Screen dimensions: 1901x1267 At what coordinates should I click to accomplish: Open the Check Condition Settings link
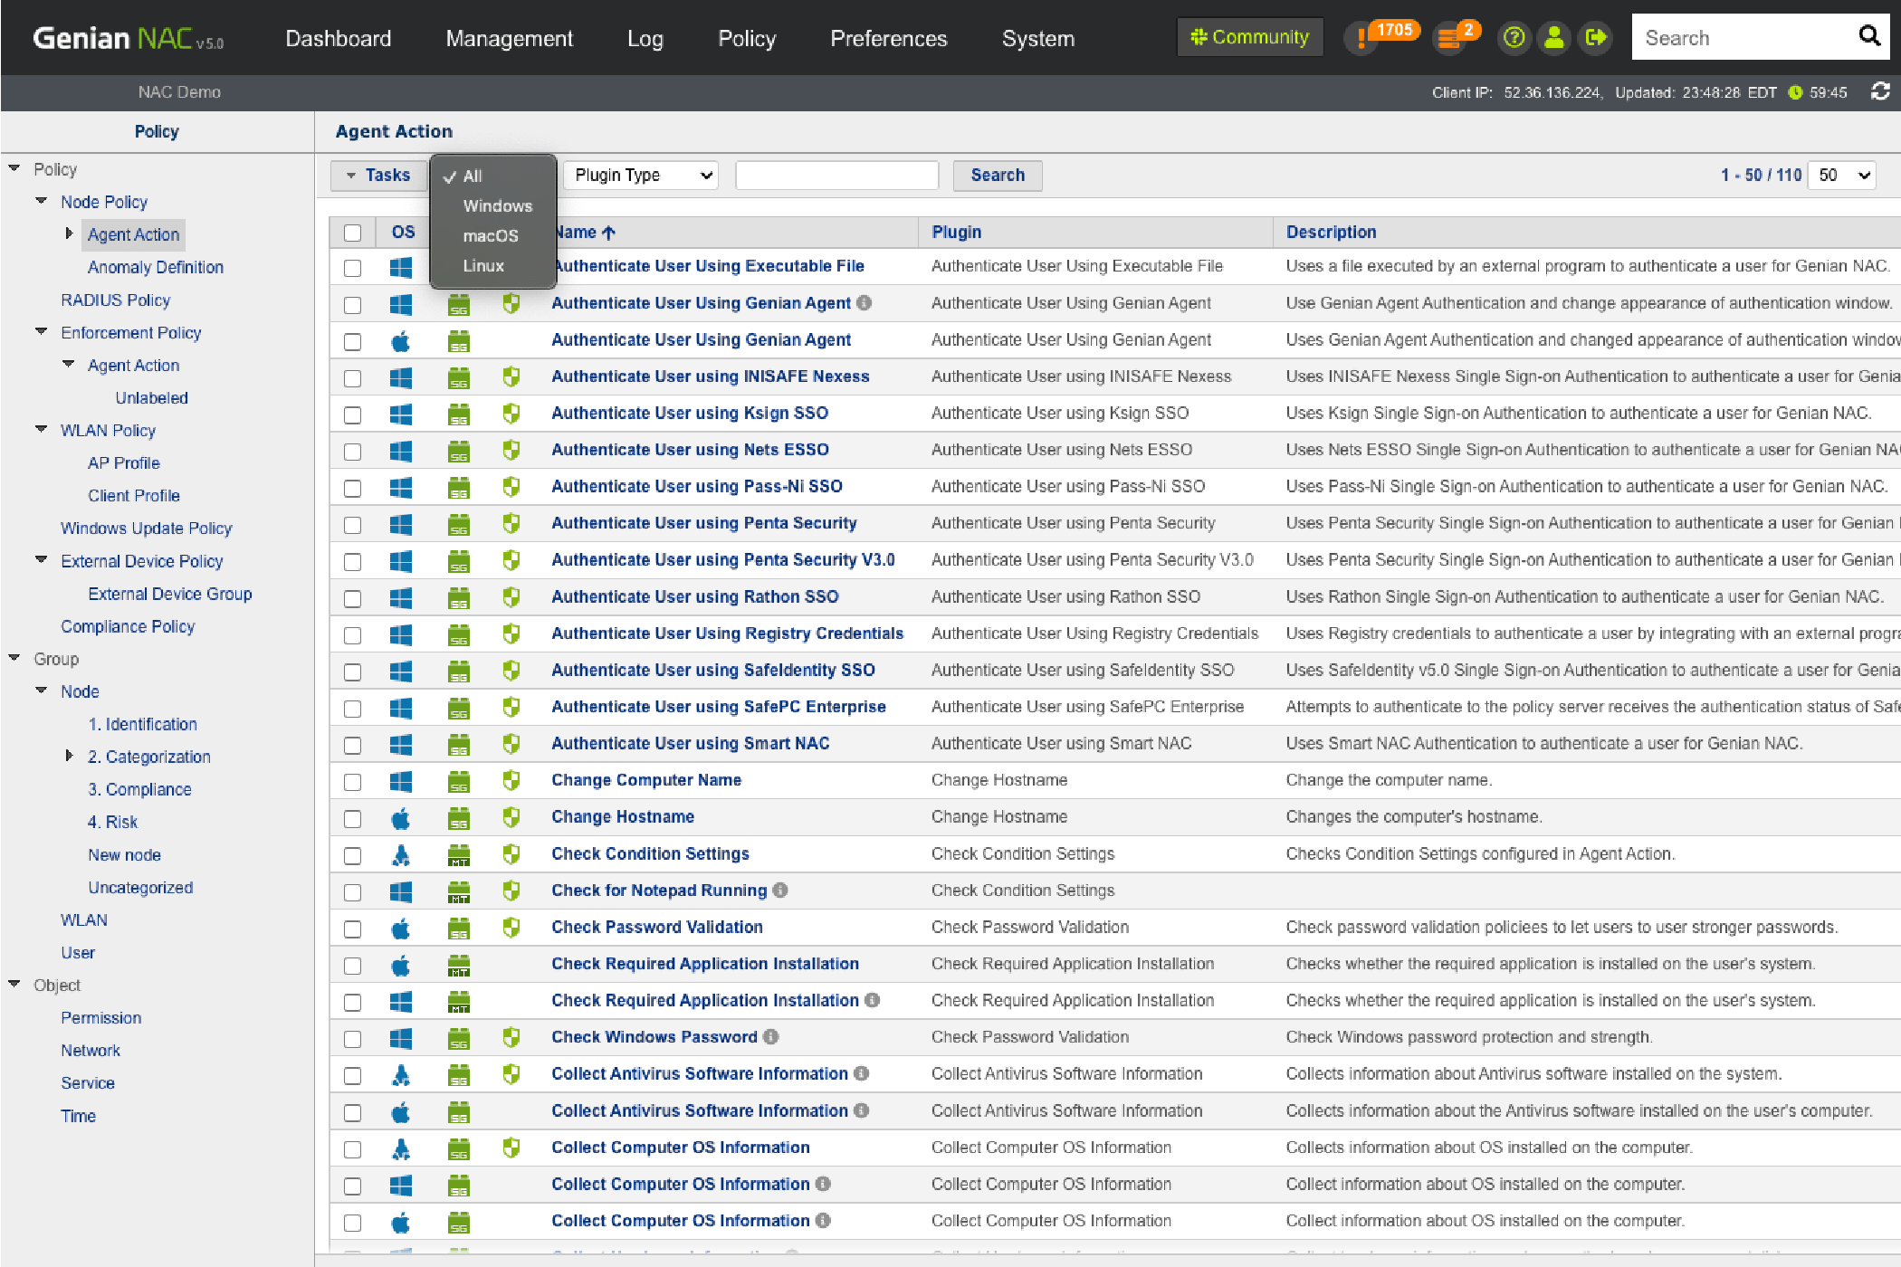tap(650, 853)
